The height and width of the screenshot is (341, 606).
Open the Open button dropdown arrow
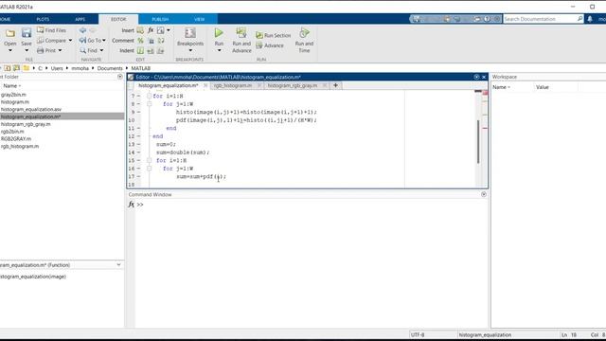[x=10, y=50]
